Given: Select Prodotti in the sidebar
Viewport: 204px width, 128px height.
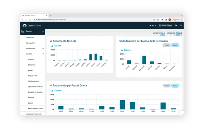Looking at the screenshot, I should click(x=31, y=59).
